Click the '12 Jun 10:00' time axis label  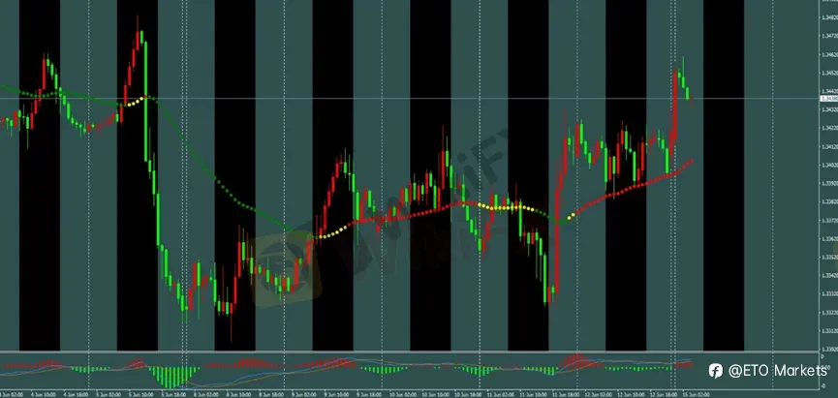pyautogui.click(x=631, y=394)
